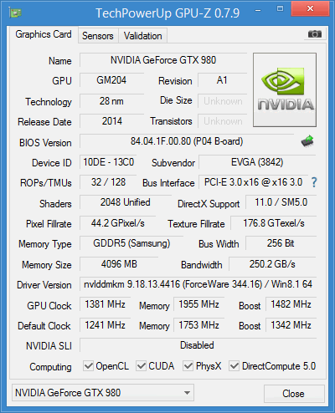Click the GPU field showing GM204
The image size is (335, 413).
(x=111, y=80)
